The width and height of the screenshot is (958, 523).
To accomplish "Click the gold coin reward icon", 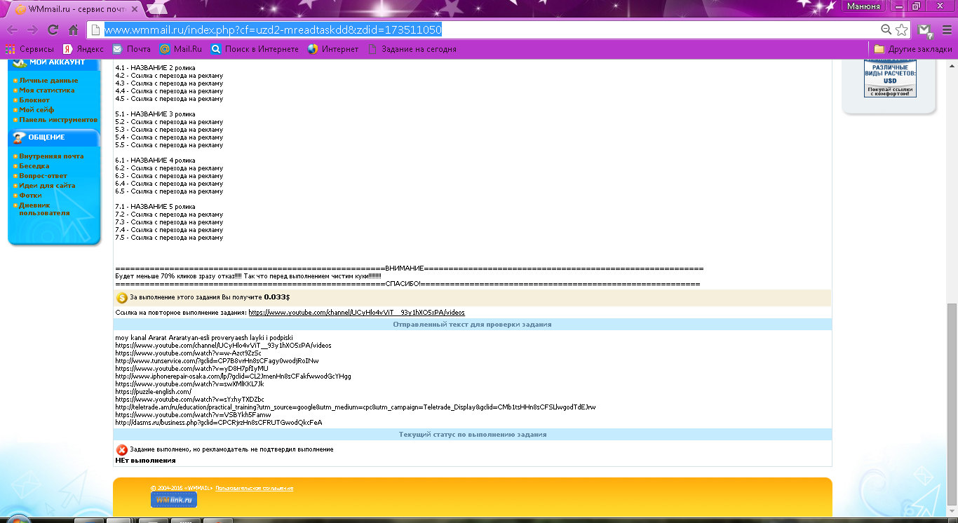I will (x=122, y=298).
